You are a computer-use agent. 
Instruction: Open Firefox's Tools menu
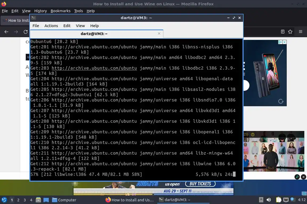tap(79, 11)
